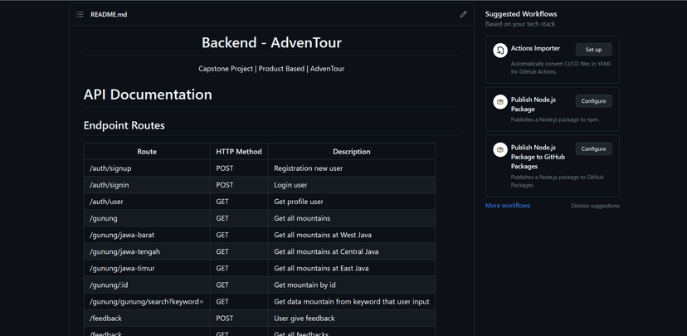This screenshot has height=336, width=687.
Task: Set up Actions Importer workflow
Action: [x=594, y=50]
